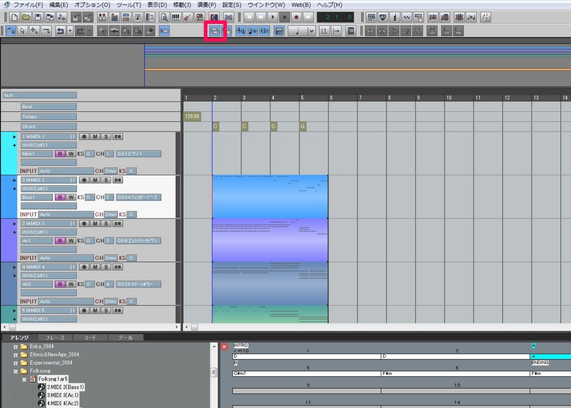Open the 演奏(P) menu
Image resolution: width=571 pixels, height=408 pixels.
click(206, 4)
